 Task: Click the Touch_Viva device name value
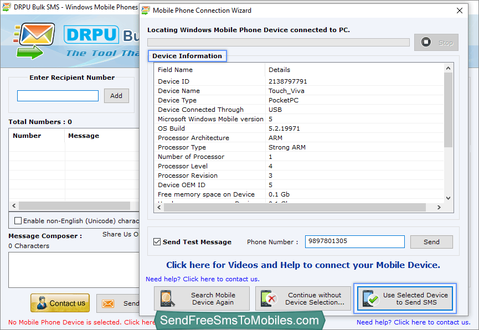tap(286, 91)
